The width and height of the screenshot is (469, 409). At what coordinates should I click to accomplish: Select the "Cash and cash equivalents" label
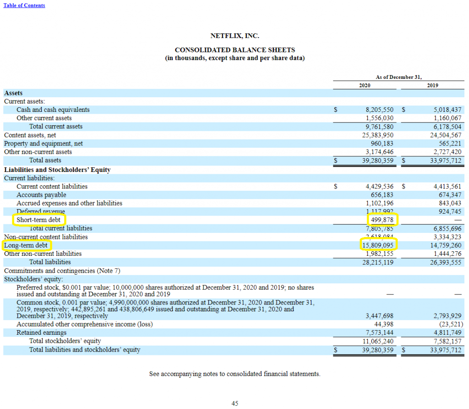(53, 110)
